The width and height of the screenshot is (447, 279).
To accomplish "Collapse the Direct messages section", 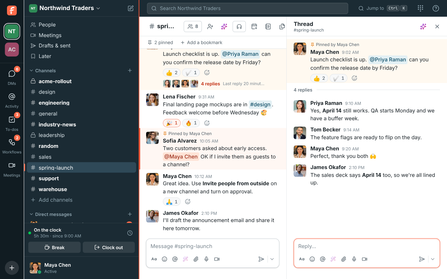I will click(x=51, y=214).
